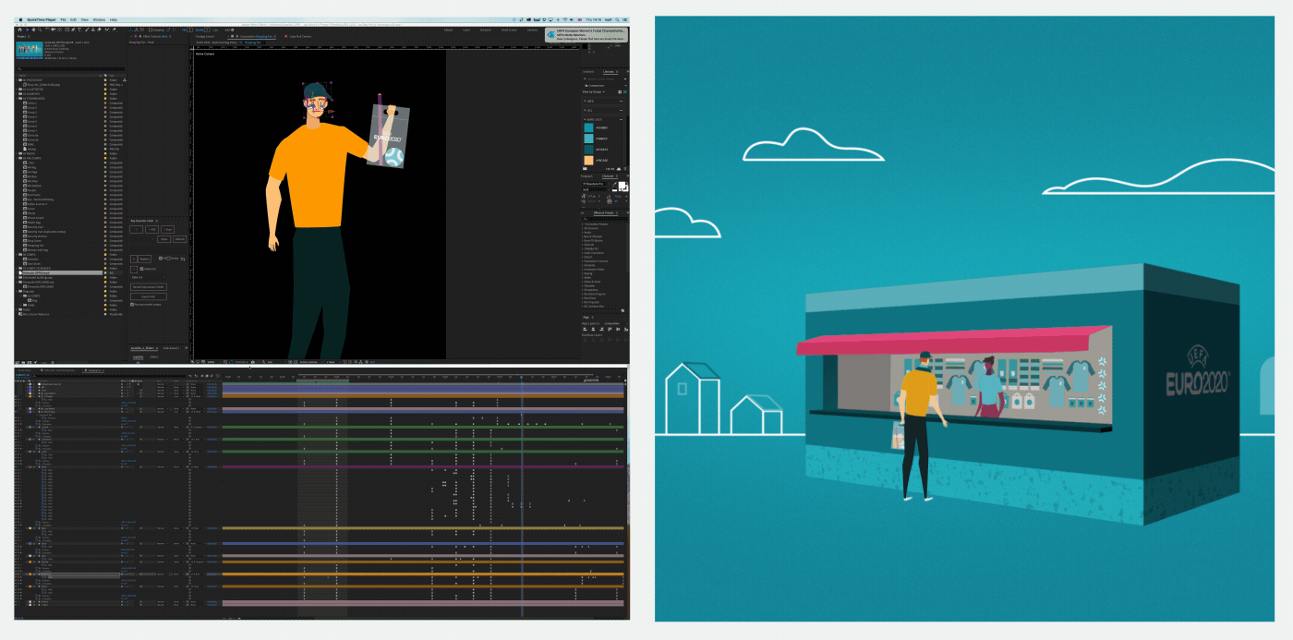
Task: Select the Zoom magnifier tool
Action: coord(40,30)
